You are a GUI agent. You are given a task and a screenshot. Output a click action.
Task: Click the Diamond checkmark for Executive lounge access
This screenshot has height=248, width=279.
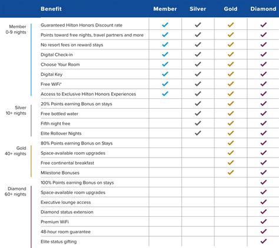click(263, 202)
